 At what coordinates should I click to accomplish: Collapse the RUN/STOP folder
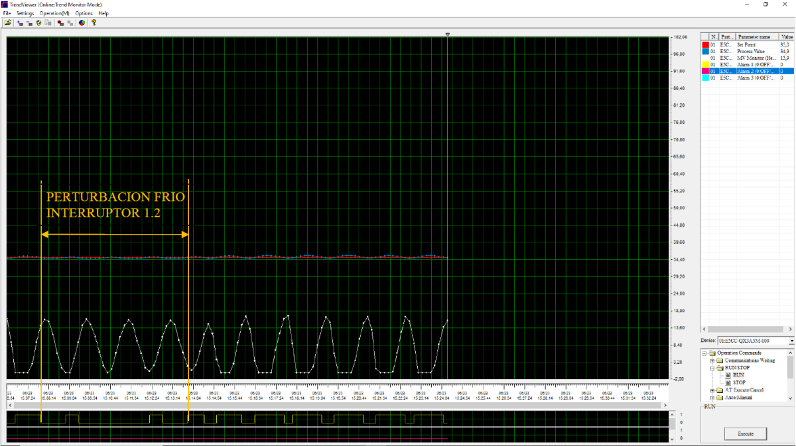(x=712, y=368)
